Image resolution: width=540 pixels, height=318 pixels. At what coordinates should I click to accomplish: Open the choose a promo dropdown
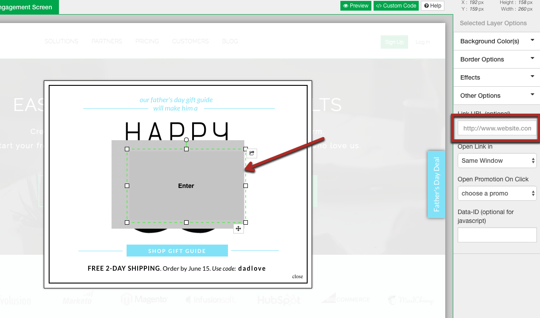click(x=497, y=193)
